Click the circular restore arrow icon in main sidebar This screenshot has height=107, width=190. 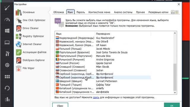[7, 88]
